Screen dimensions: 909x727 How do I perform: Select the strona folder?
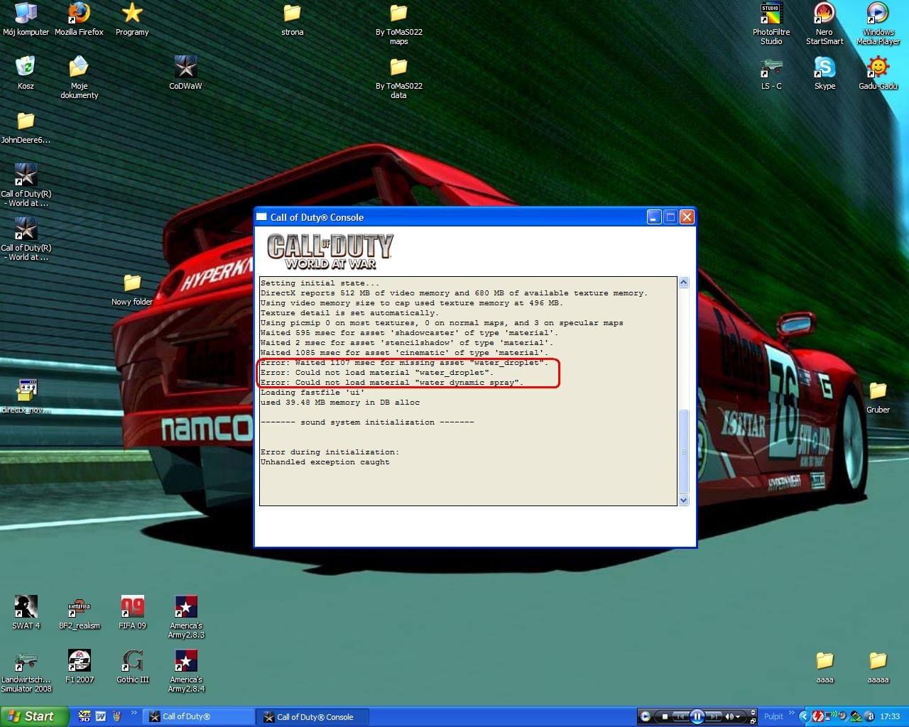coord(292,19)
